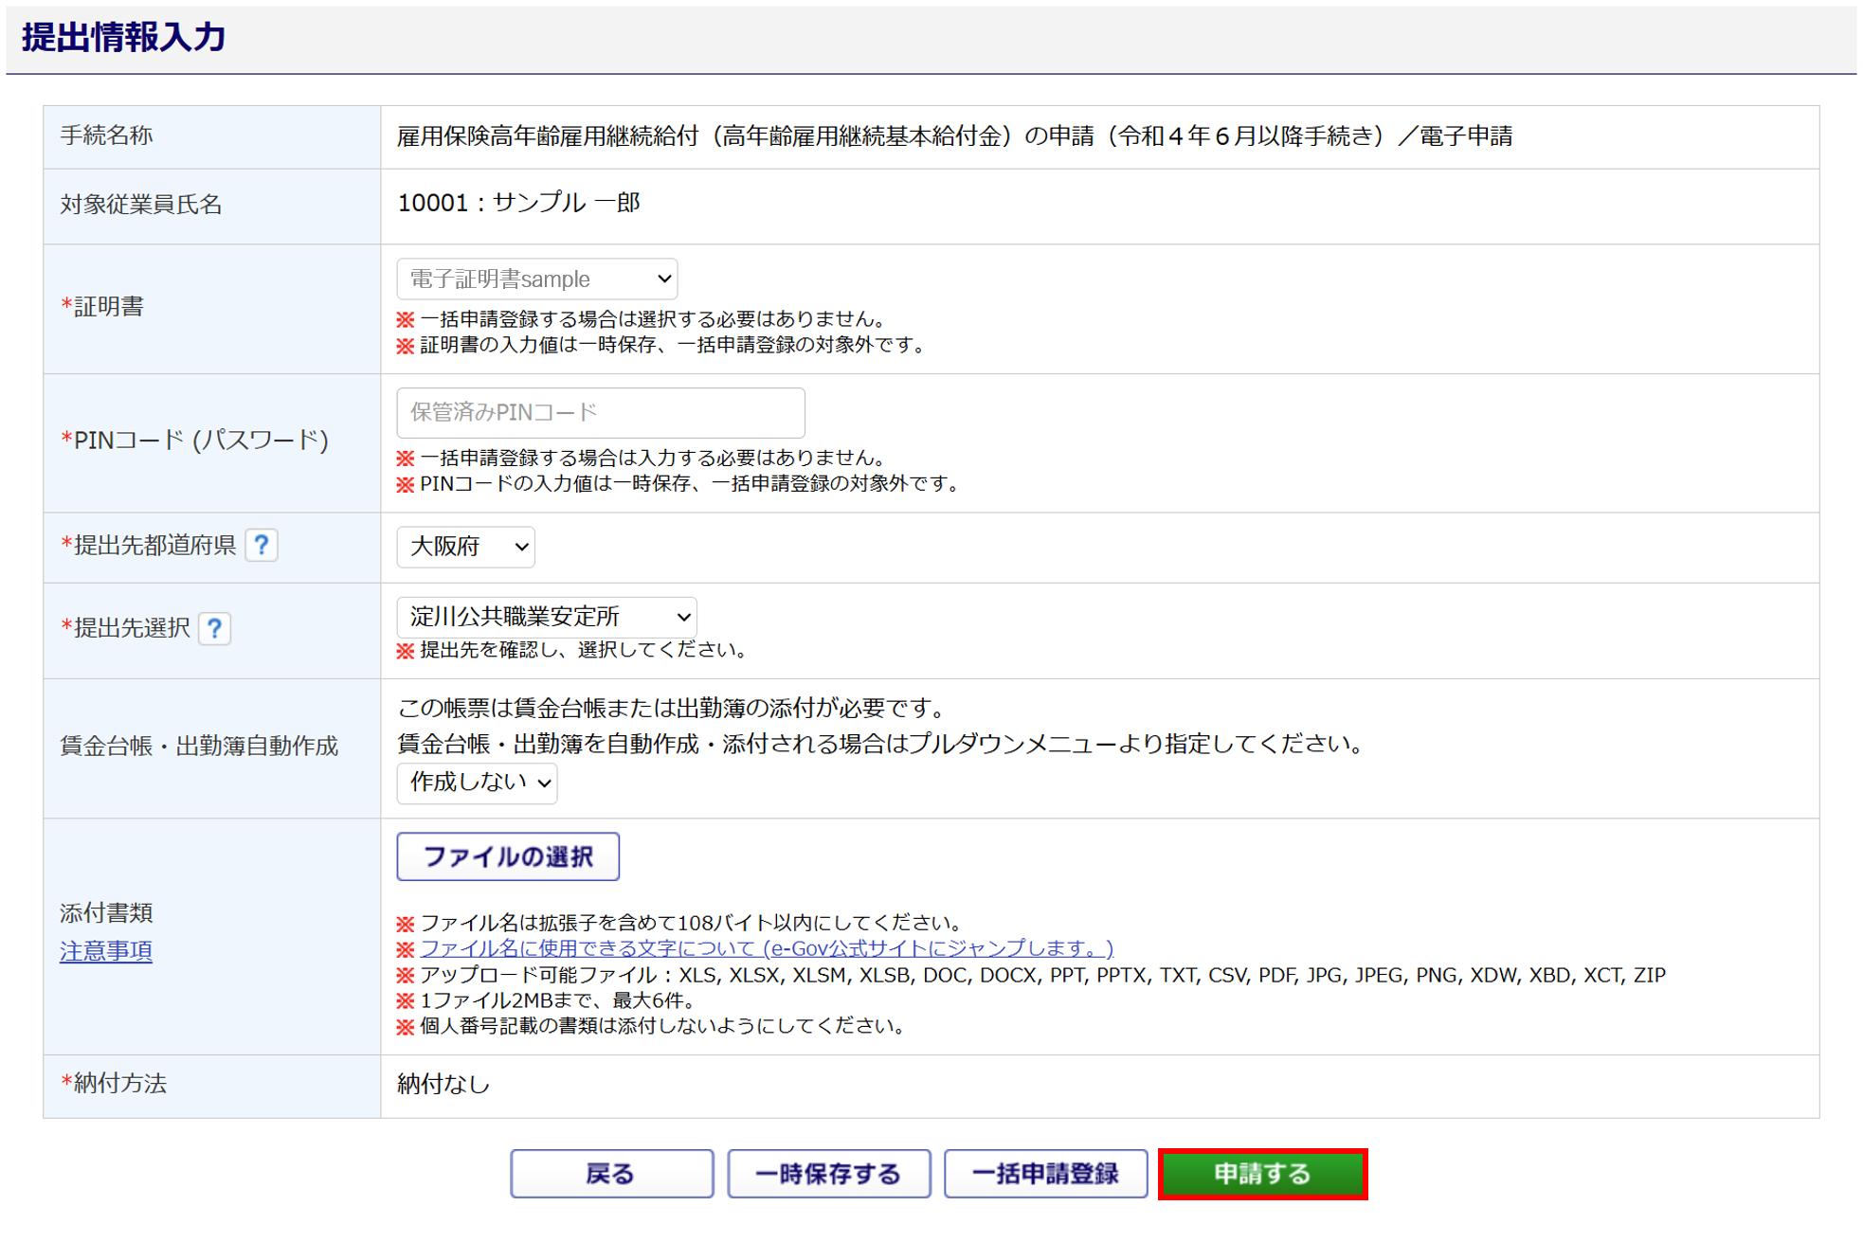Open the 注意事項 link
1863x1242 pixels.
coord(105,951)
